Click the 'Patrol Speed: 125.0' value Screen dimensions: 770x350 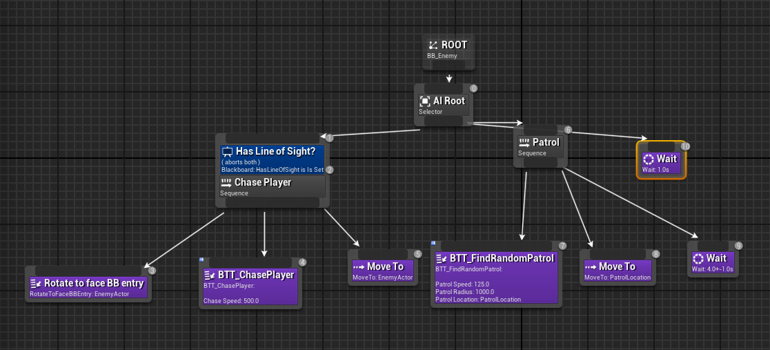pos(462,284)
